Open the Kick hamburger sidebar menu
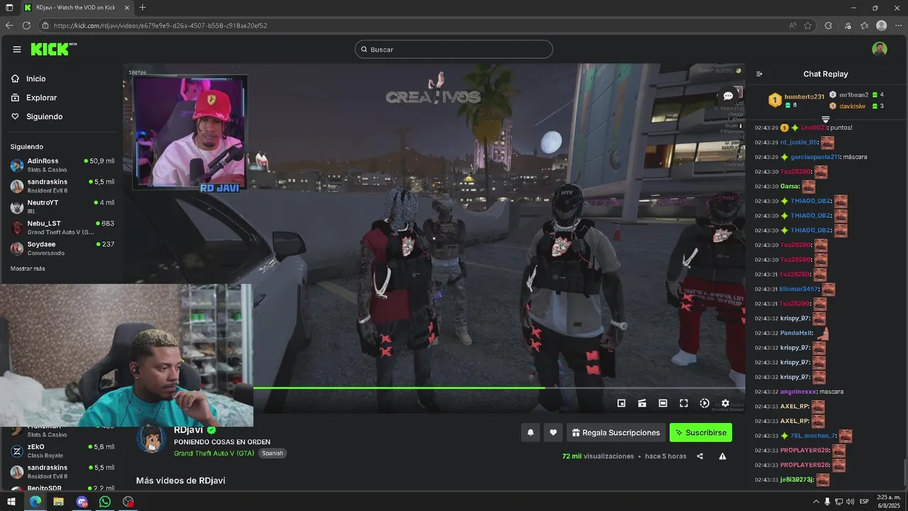908x511 pixels. click(16, 49)
